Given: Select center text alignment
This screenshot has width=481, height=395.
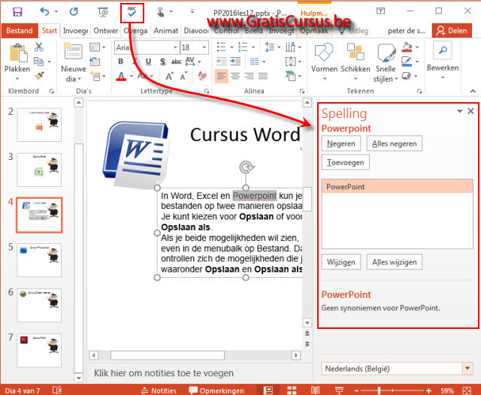Looking at the screenshot, I should pyautogui.click(x=235, y=76).
